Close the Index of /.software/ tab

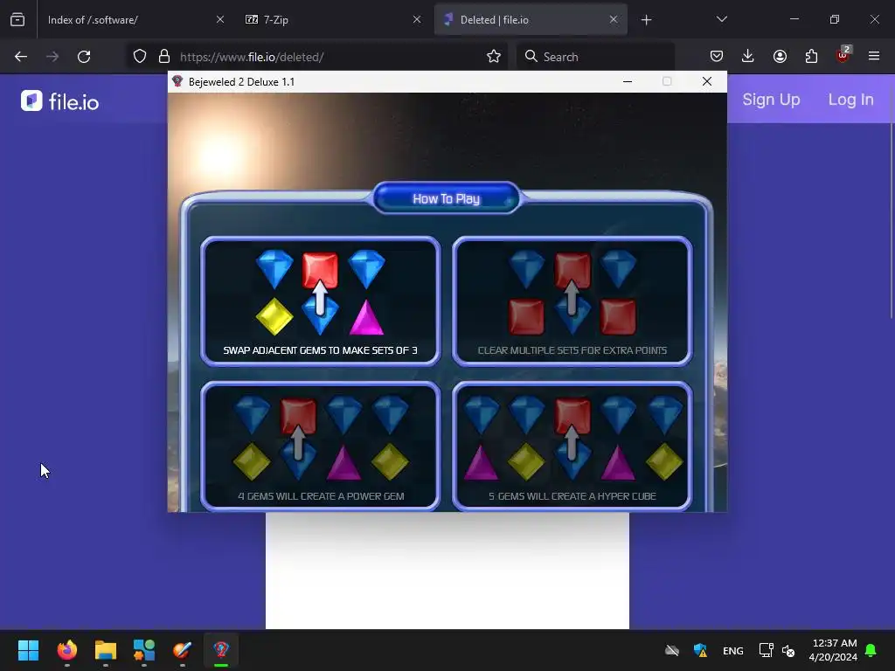[220, 19]
